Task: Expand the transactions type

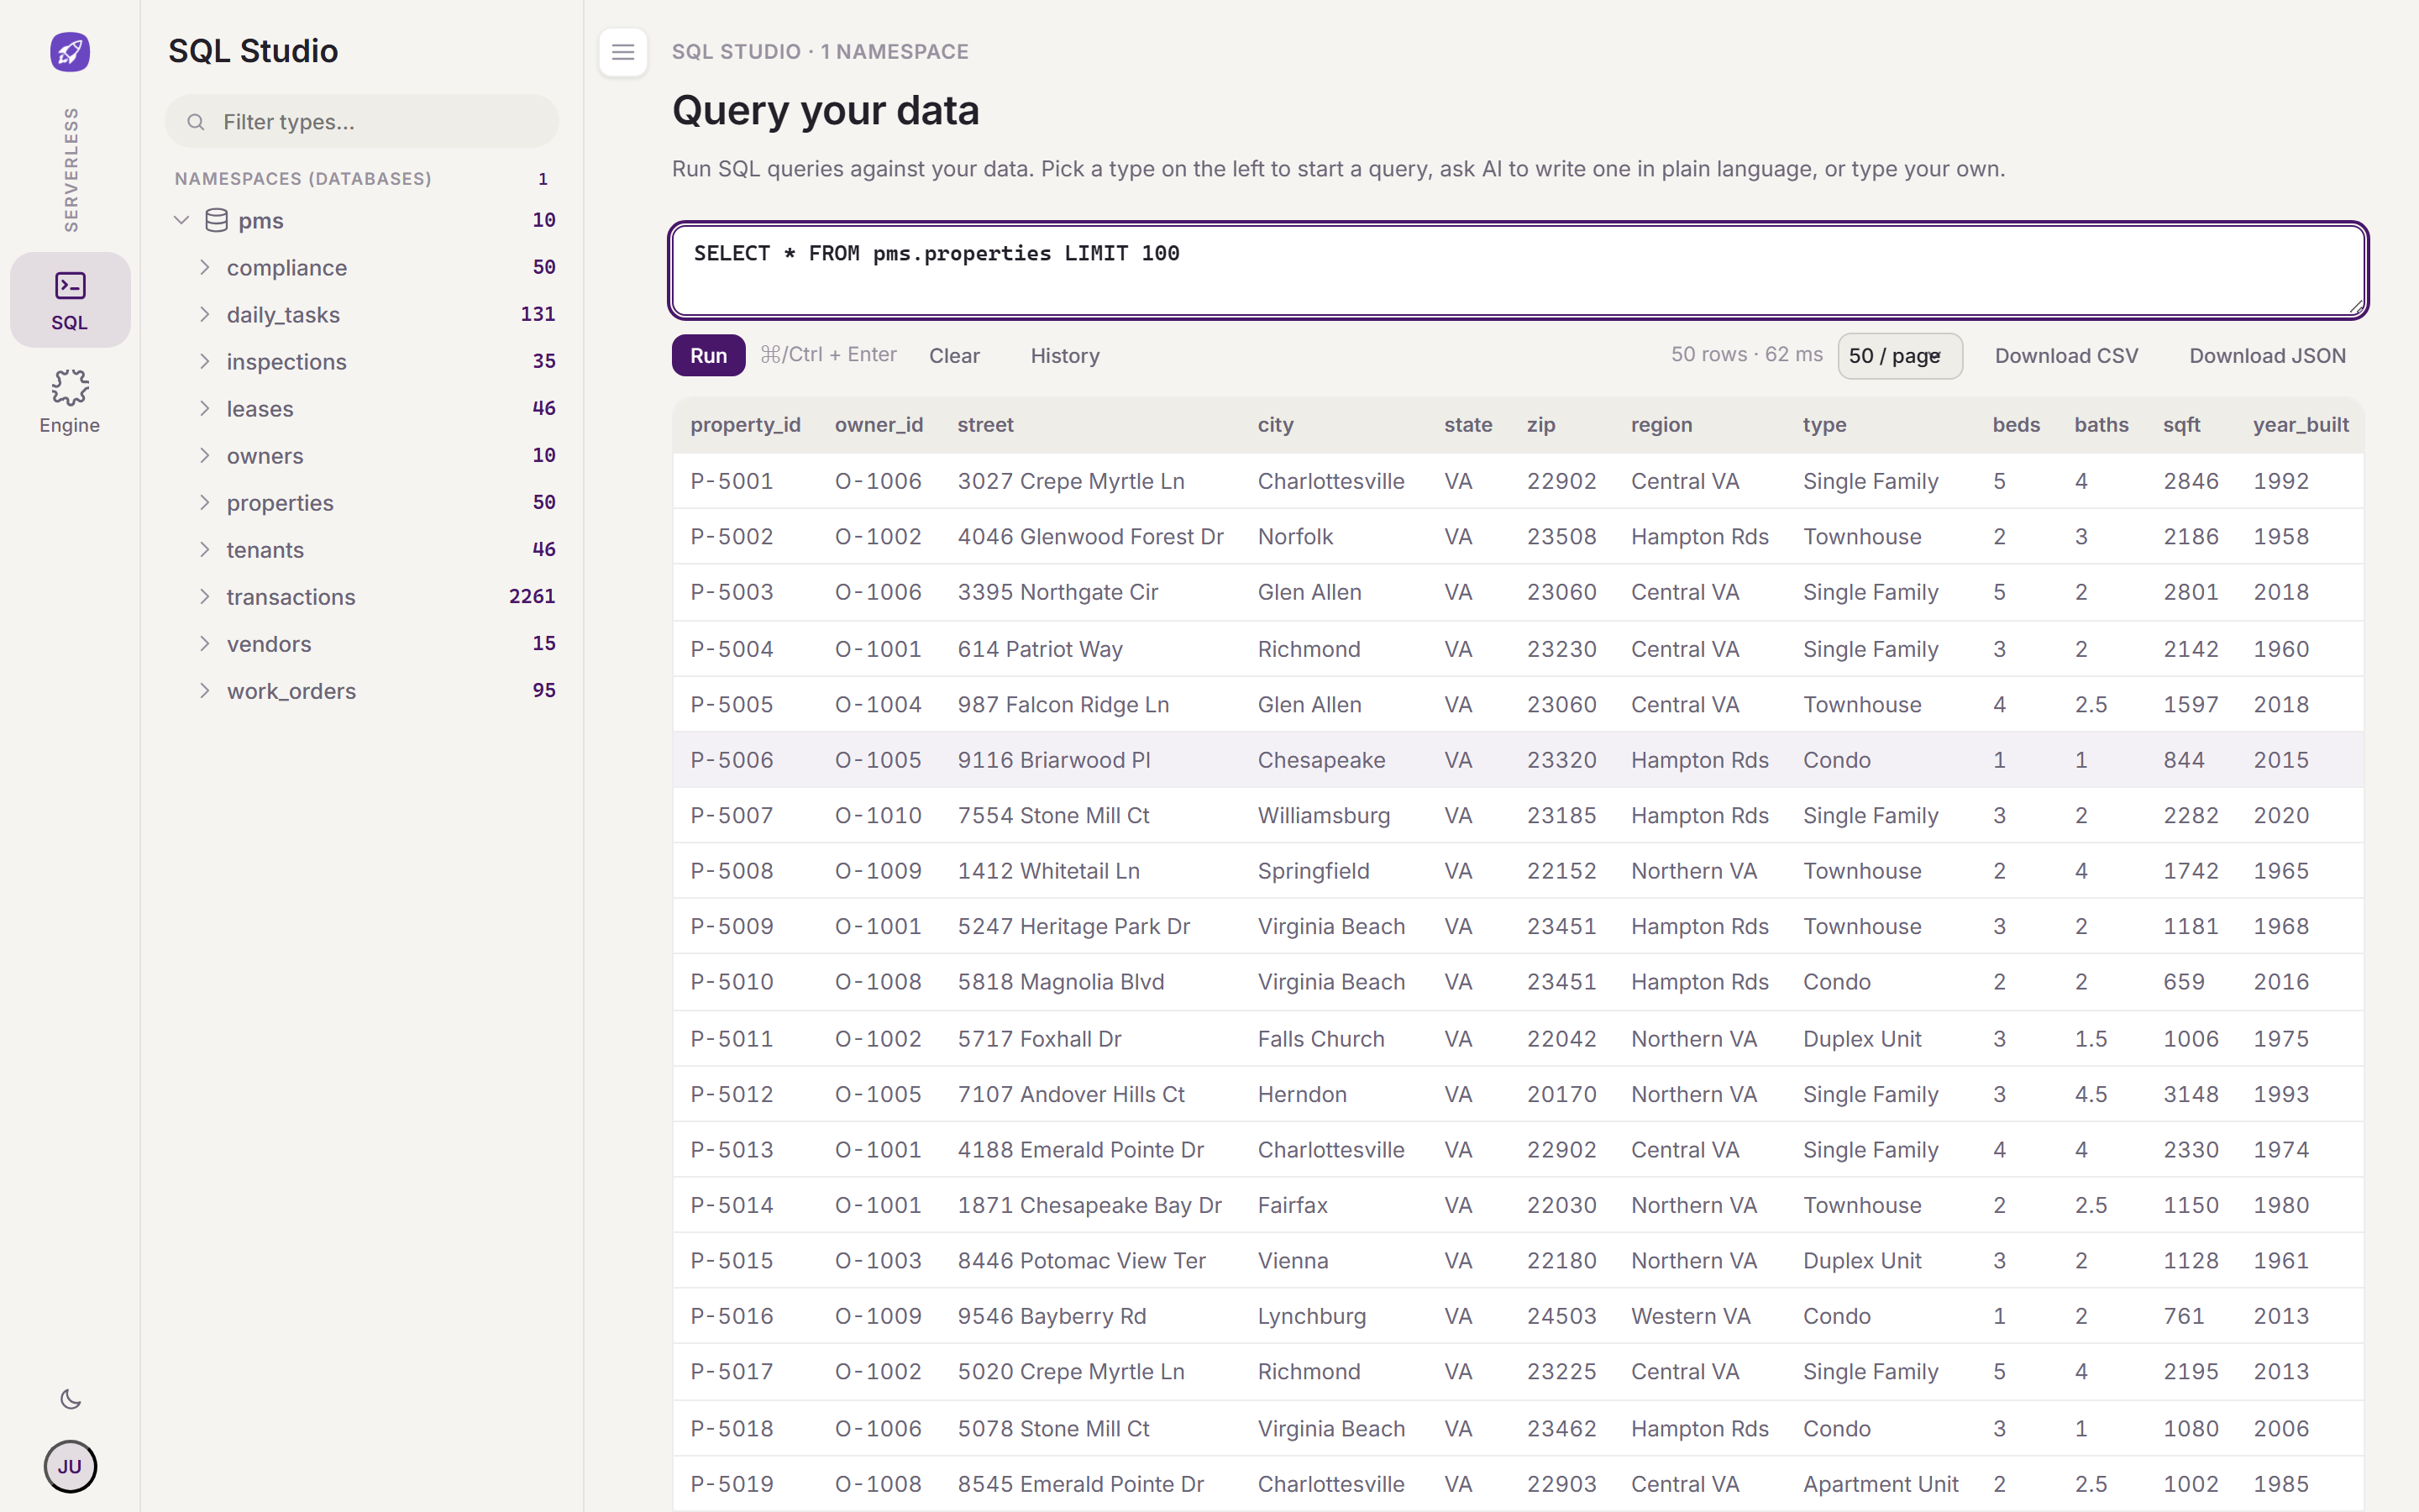Action: click(204, 596)
